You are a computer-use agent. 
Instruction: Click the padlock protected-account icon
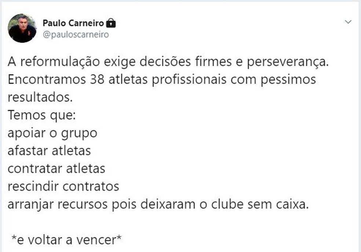pyautogui.click(x=111, y=23)
